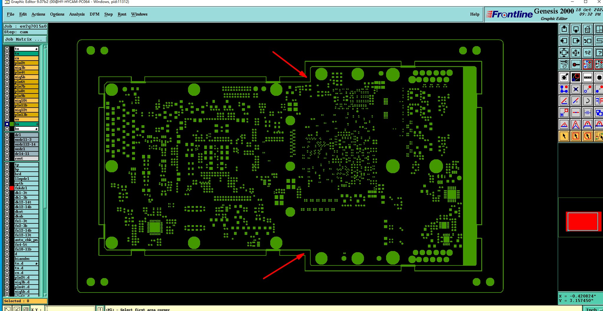Choose the plain arrow select tool
Image resolution: width=603 pixels, height=311 pixels.
click(x=564, y=136)
